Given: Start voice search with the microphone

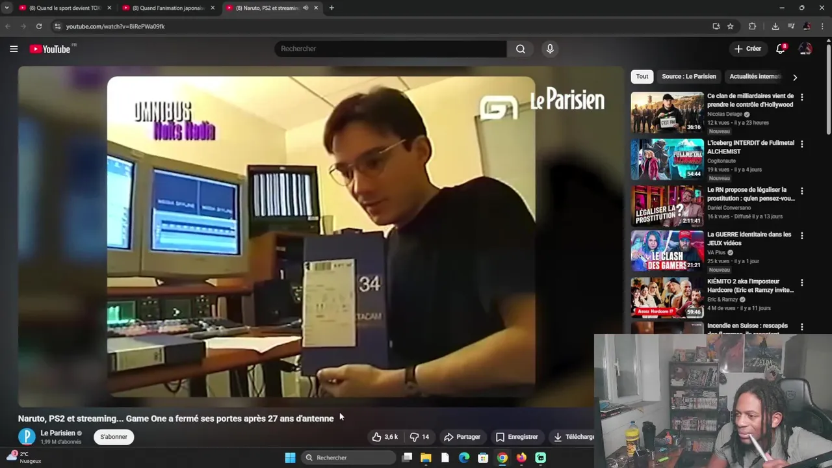Looking at the screenshot, I should tap(550, 49).
